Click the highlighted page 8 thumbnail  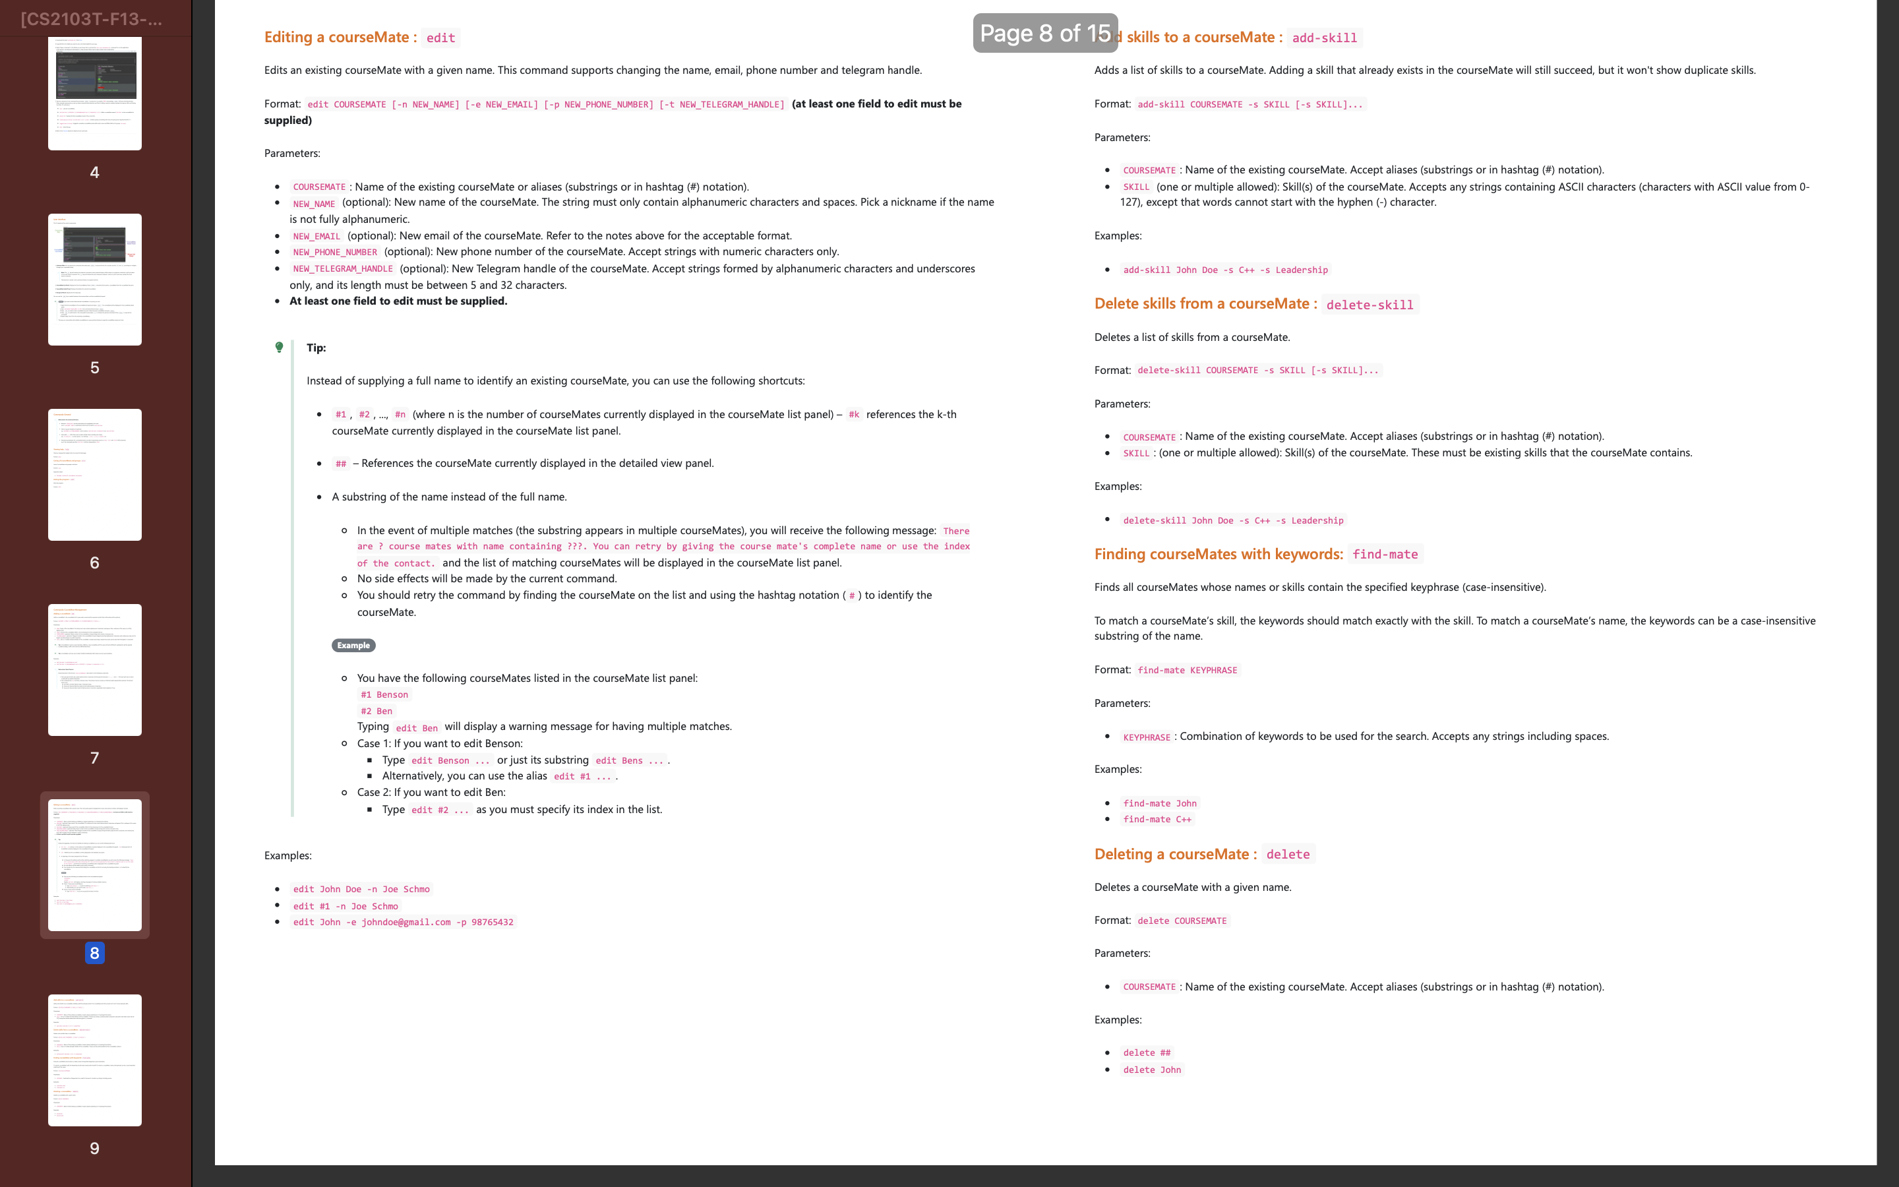(x=94, y=864)
